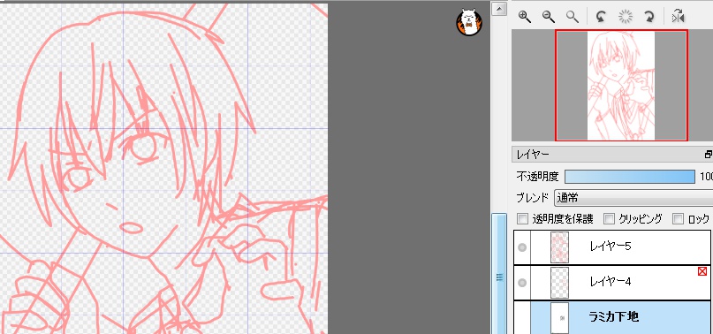Enable the ロック checkbox
The image size is (713, 334).
click(678, 219)
